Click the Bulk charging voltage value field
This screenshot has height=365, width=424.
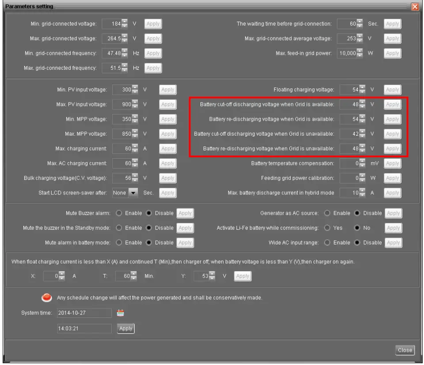122,178
